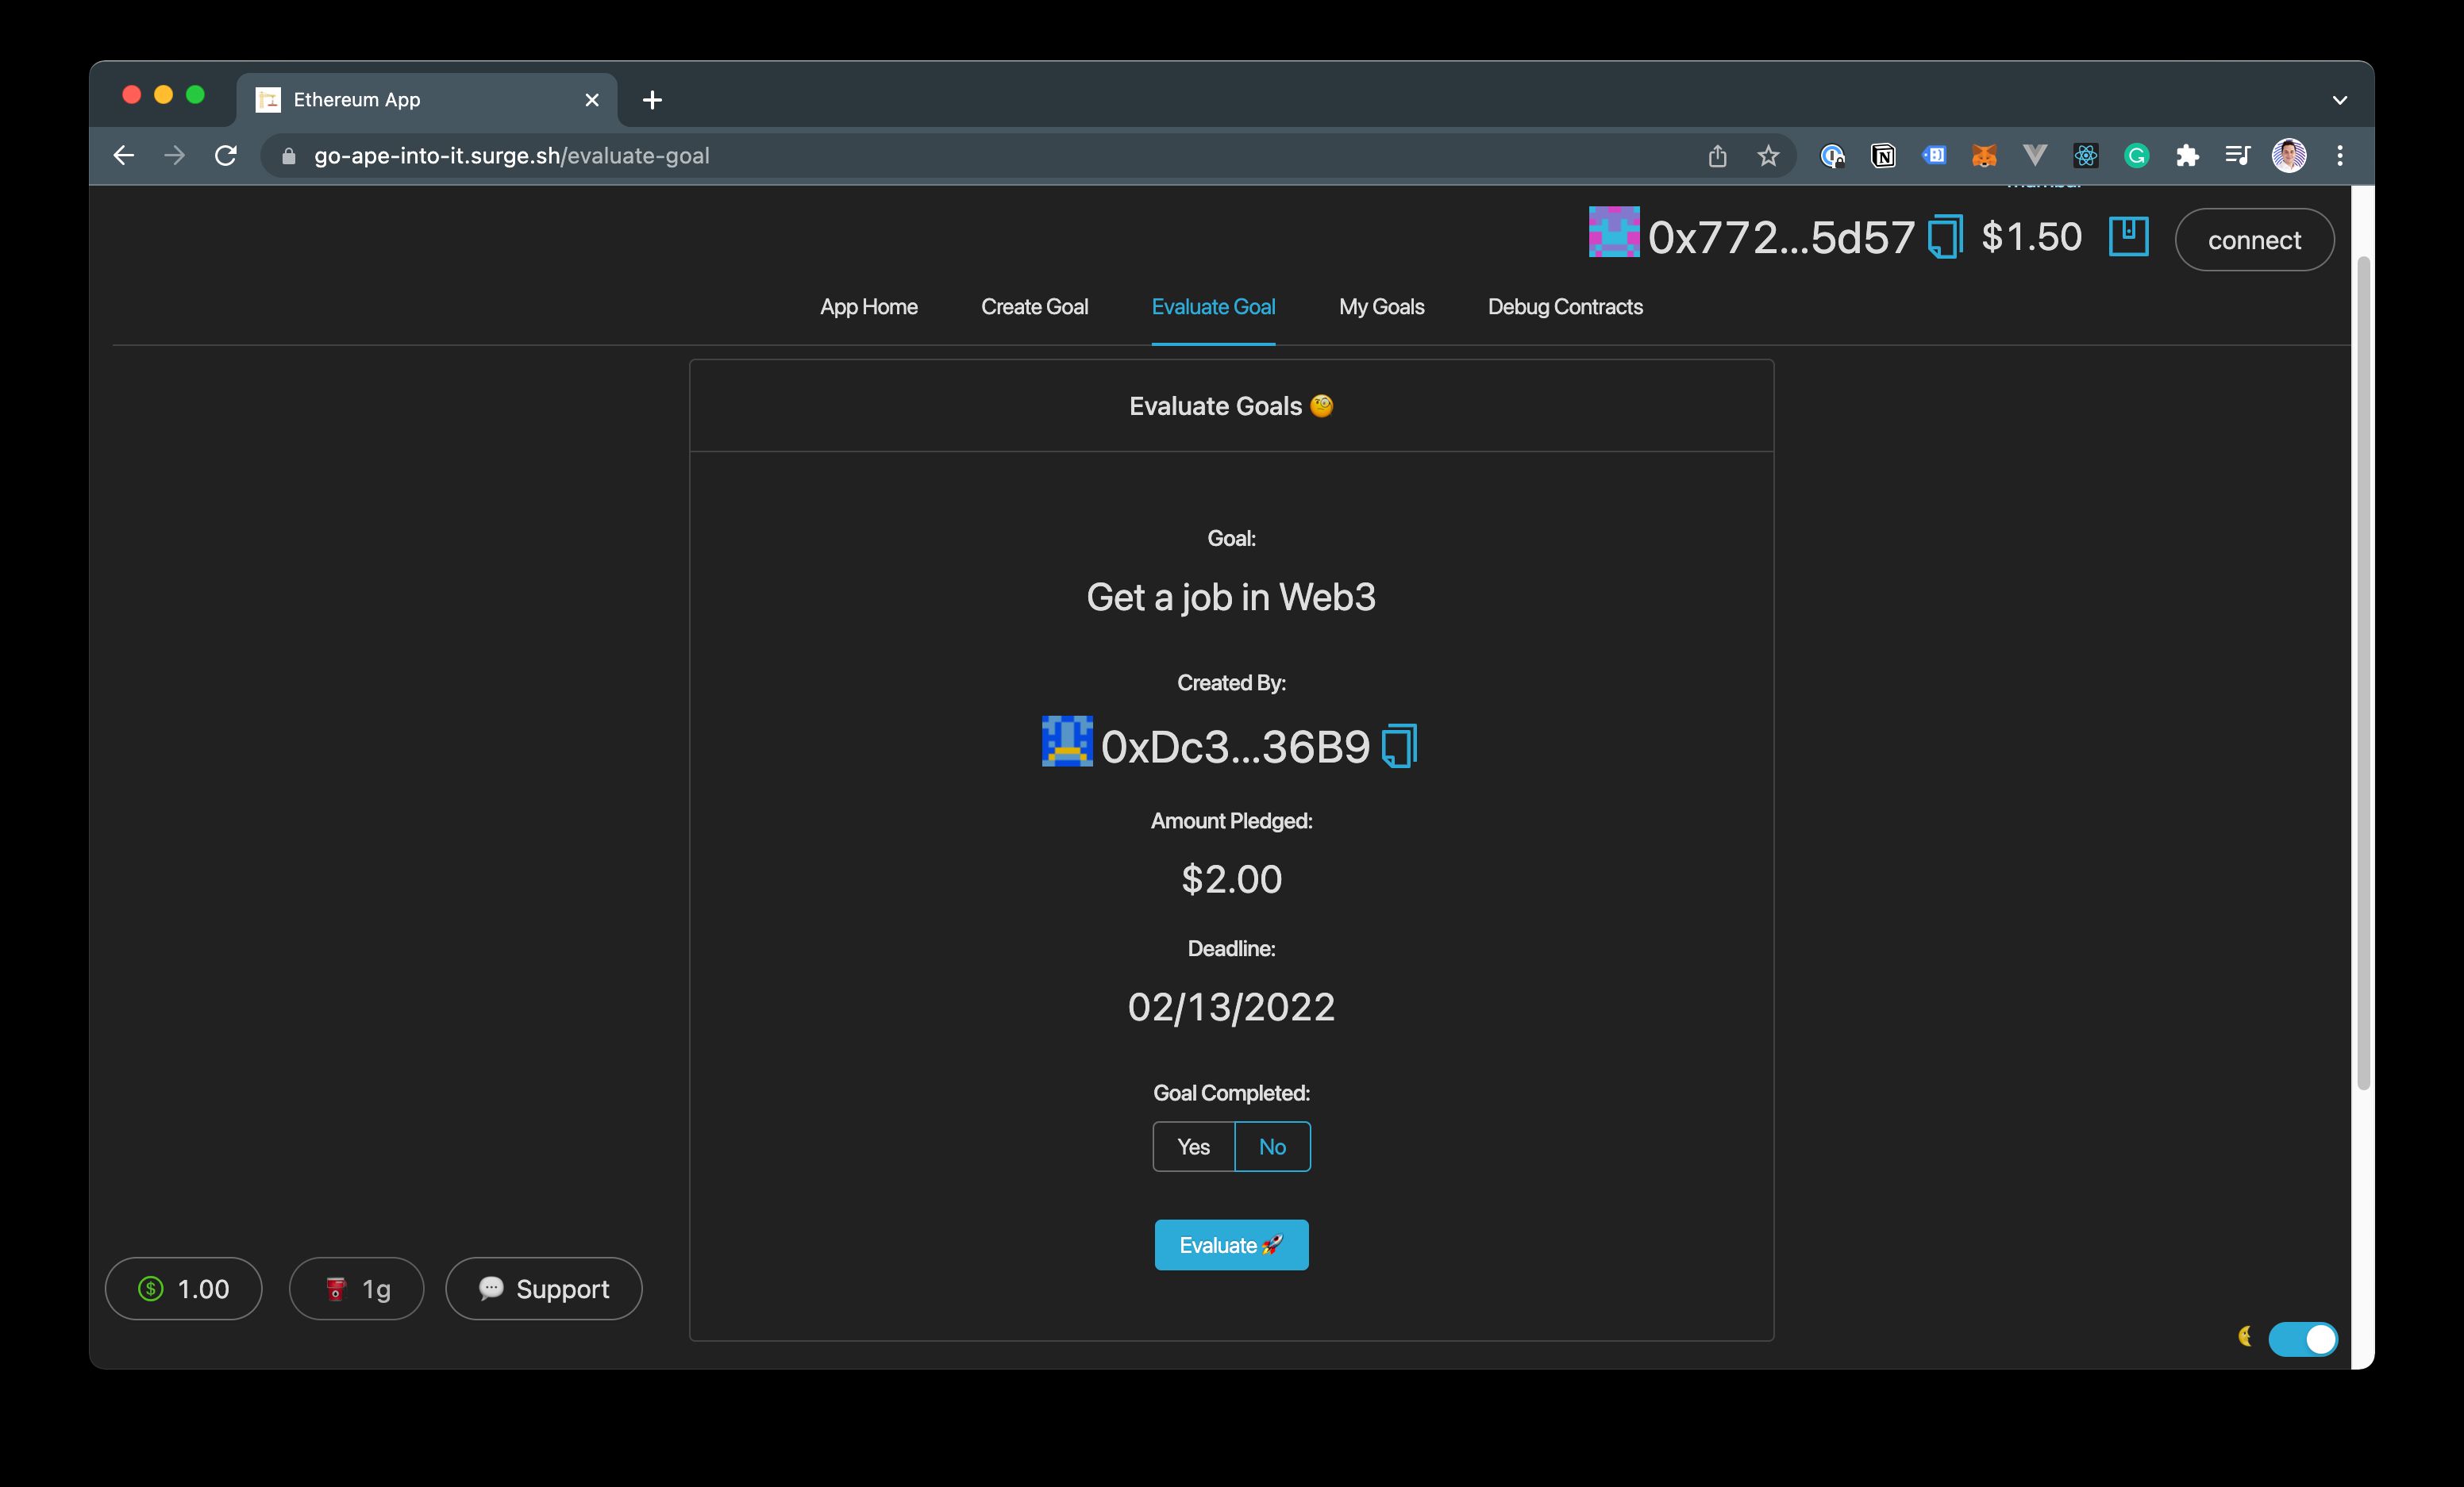Reload the current page
This screenshot has height=1487, width=2464.
click(x=226, y=155)
